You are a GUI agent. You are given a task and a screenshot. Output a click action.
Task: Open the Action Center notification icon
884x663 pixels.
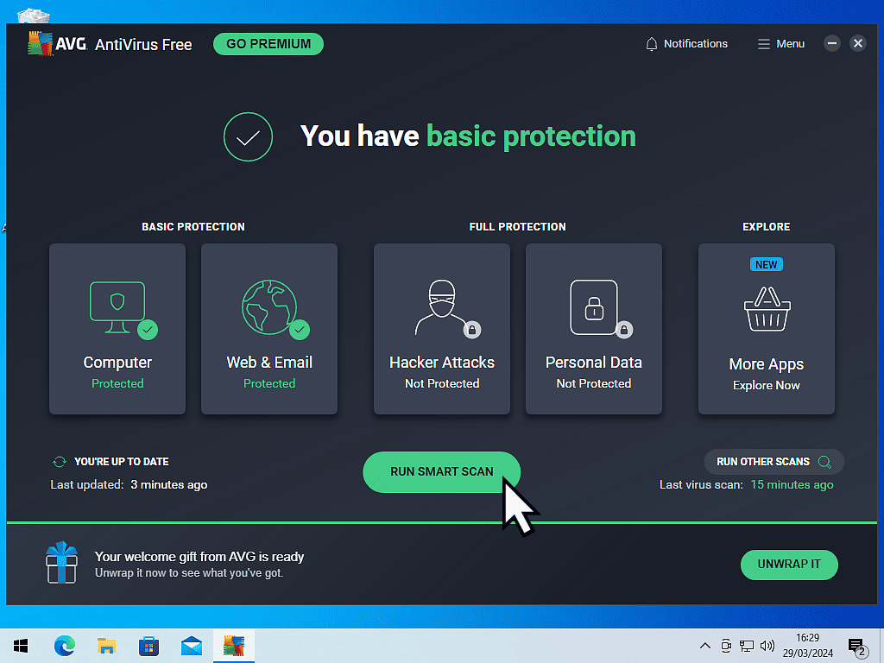857,647
